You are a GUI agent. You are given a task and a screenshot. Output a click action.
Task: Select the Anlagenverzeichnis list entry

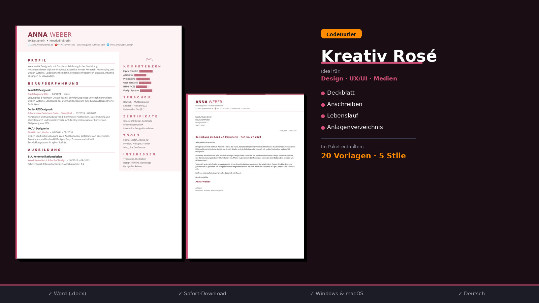(x=355, y=127)
